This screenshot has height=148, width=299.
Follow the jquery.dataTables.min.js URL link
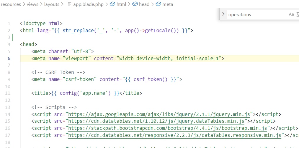point(156,121)
